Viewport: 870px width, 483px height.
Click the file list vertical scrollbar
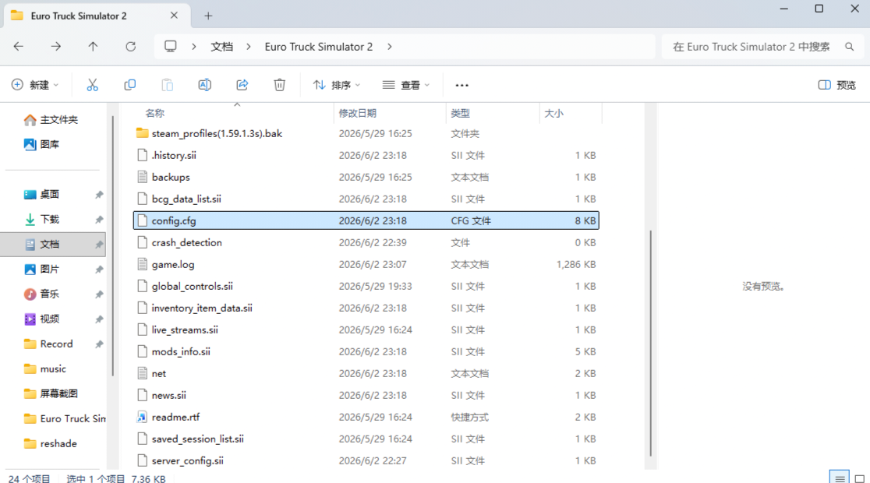click(650, 342)
